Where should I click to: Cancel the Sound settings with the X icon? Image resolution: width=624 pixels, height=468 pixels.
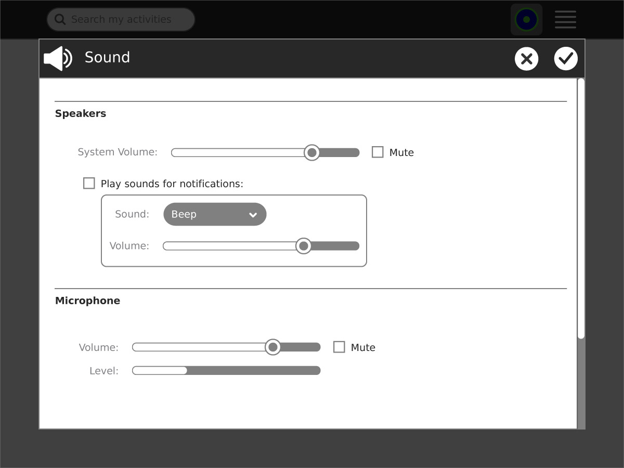click(x=526, y=58)
